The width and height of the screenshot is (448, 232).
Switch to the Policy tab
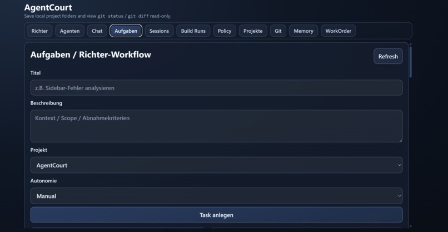click(x=225, y=31)
